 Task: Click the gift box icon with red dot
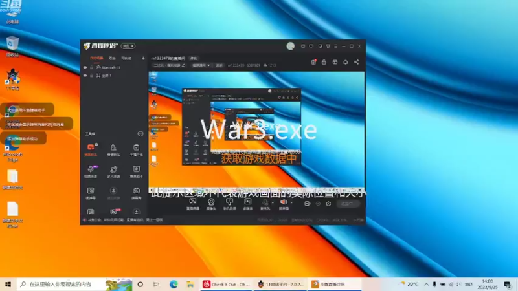pyautogui.click(x=313, y=61)
